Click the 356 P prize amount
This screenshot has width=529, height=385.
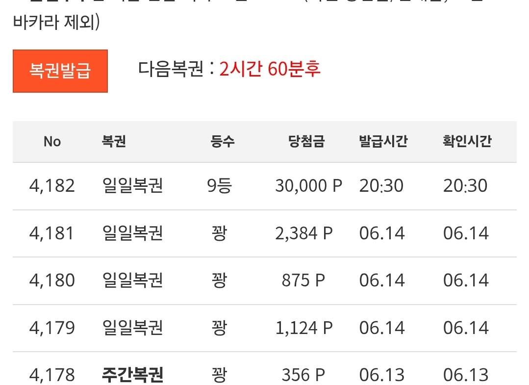coord(303,375)
